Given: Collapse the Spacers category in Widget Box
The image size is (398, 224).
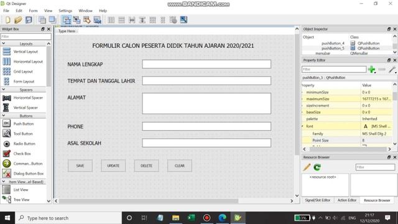Looking at the screenshot, I should tap(4, 90).
